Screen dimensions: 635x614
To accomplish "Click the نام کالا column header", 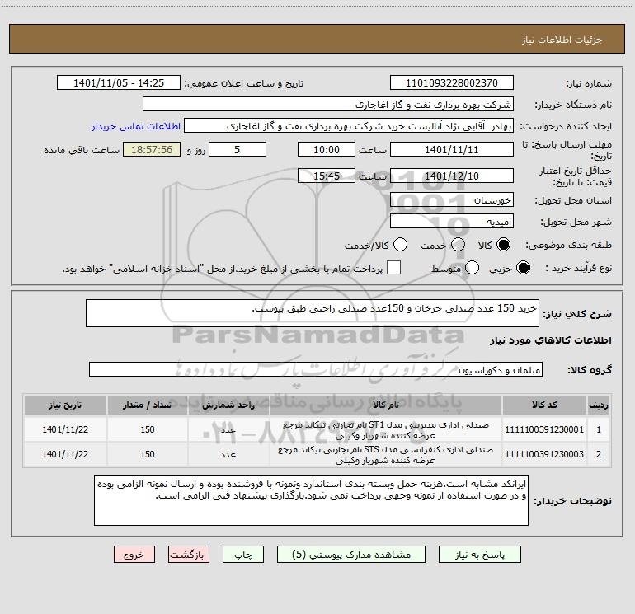I will [386, 405].
